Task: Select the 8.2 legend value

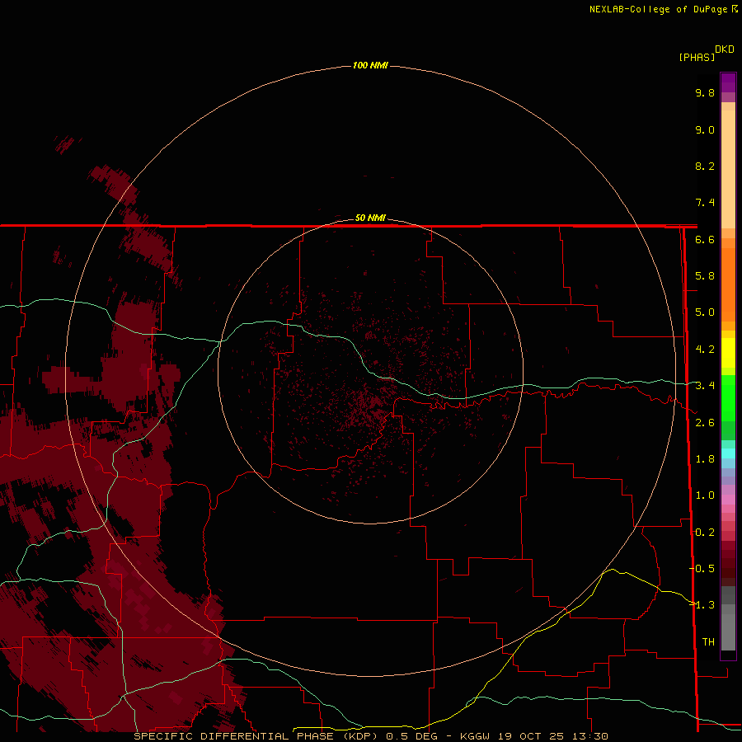Action: [x=705, y=166]
